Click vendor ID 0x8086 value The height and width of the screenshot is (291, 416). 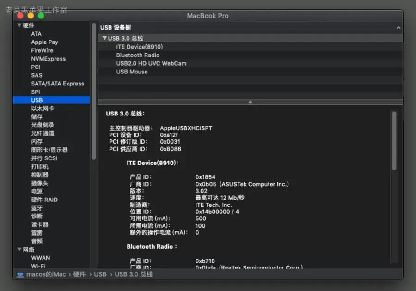170,149
